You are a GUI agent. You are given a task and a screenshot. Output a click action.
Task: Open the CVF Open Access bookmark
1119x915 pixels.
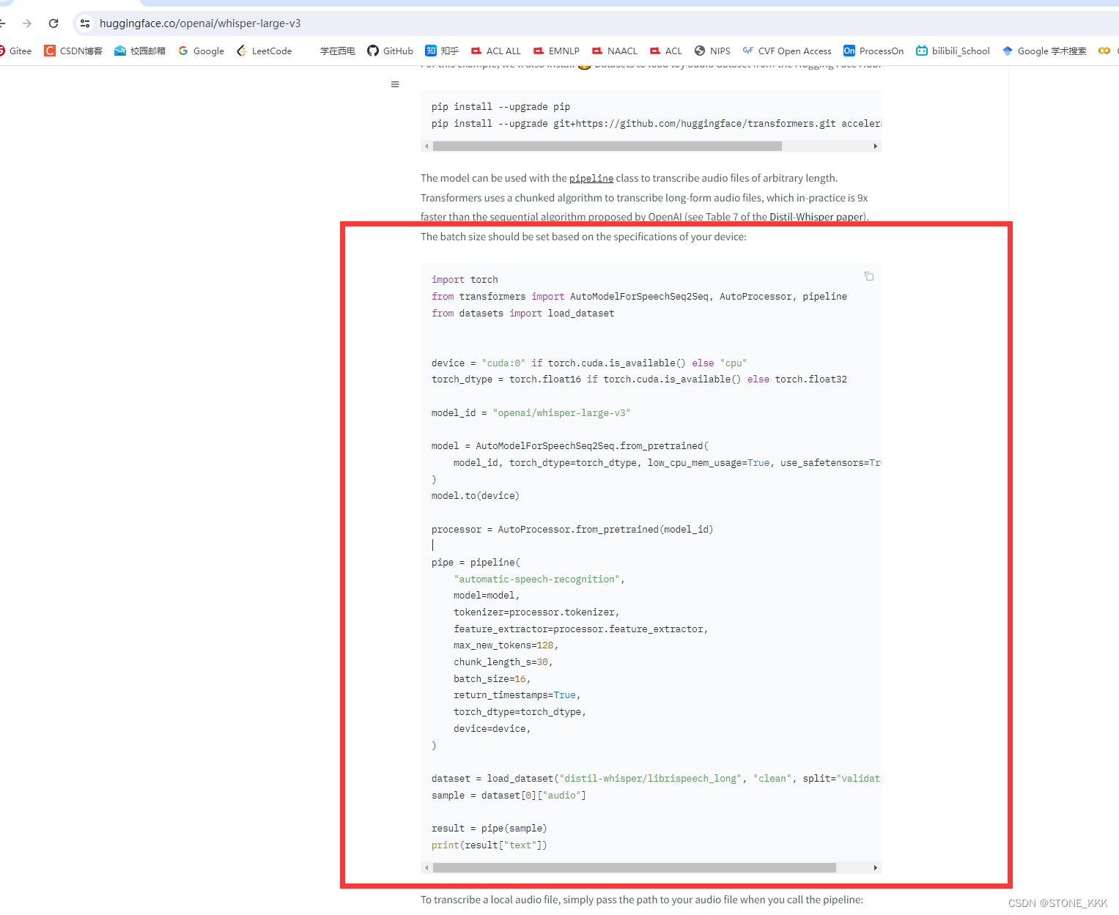(787, 51)
